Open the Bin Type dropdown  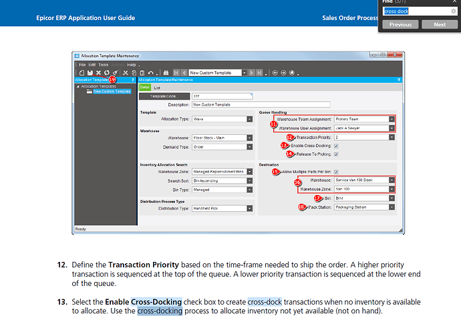coord(250,190)
